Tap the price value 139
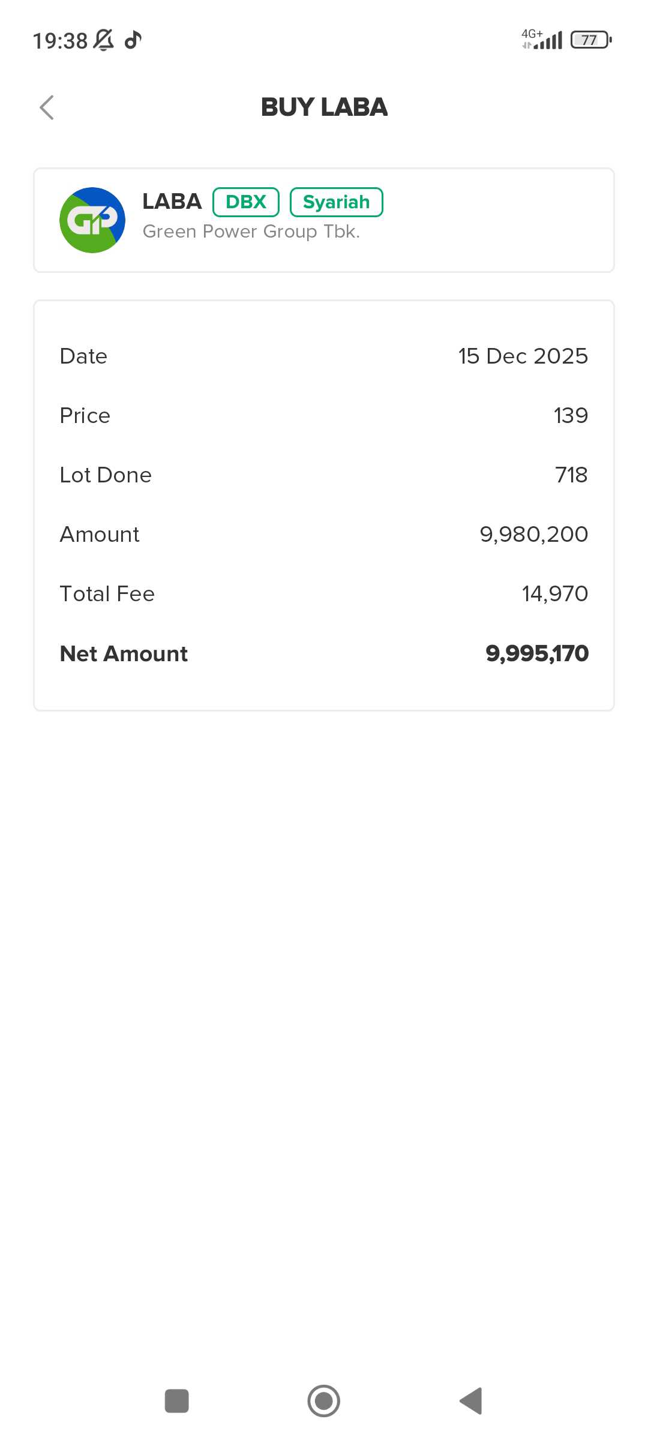The width and height of the screenshot is (648, 1440). coord(571,415)
